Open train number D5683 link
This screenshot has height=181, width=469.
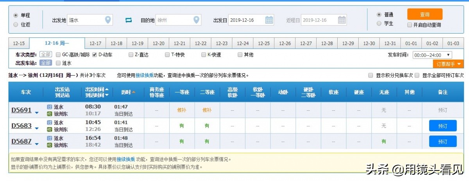21,126
